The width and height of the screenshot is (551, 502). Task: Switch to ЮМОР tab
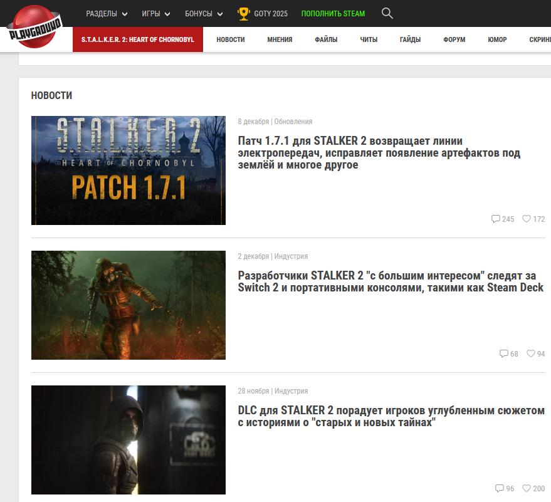click(497, 39)
